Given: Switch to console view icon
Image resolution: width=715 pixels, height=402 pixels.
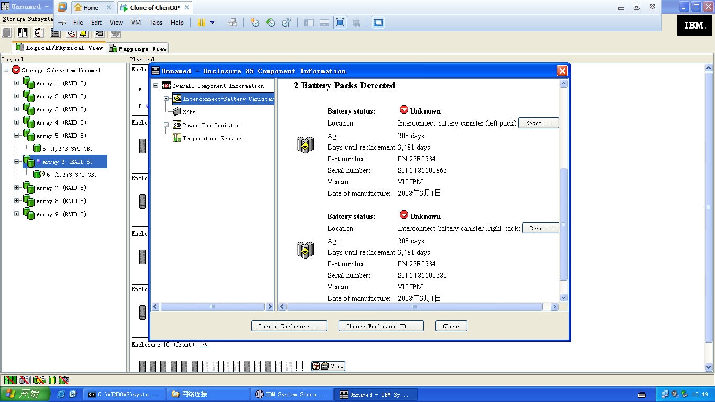Looking at the screenshot, I should [x=378, y=23].
